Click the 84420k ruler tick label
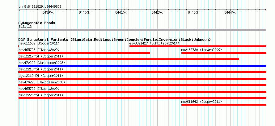 click(x=157, y=12)
